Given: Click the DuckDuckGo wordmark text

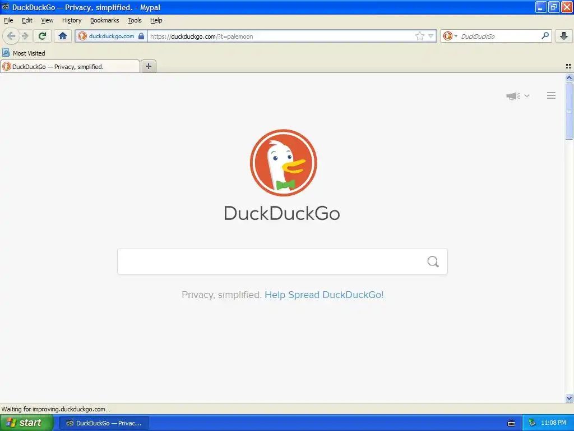Looking at the screenshot, I should click(x=282, y=213).
